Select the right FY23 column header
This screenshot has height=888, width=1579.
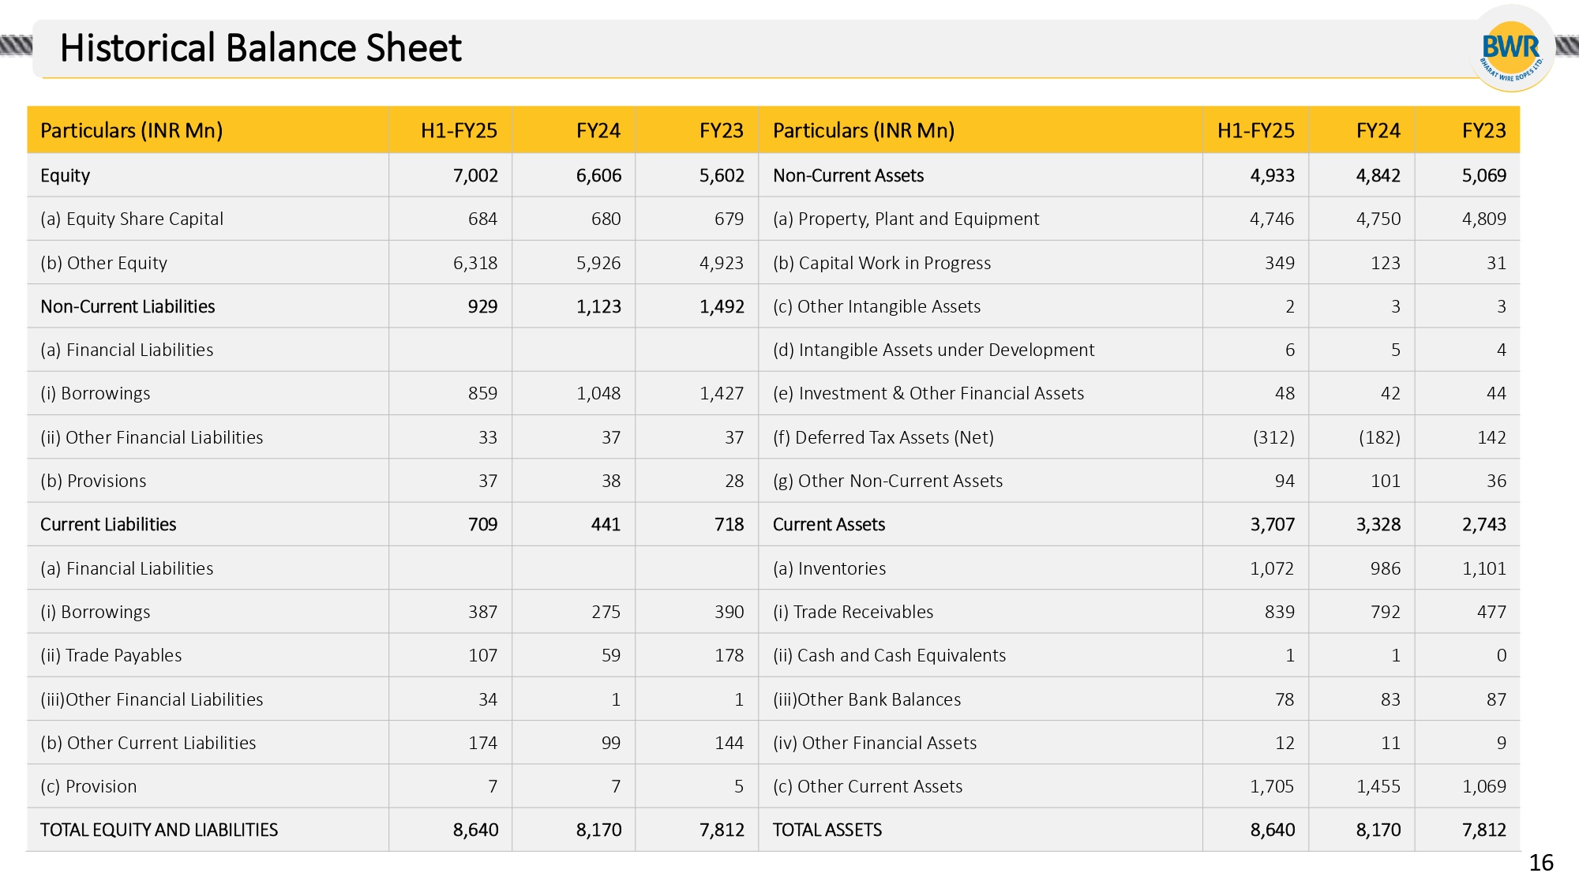click(x=1483, y=130)
